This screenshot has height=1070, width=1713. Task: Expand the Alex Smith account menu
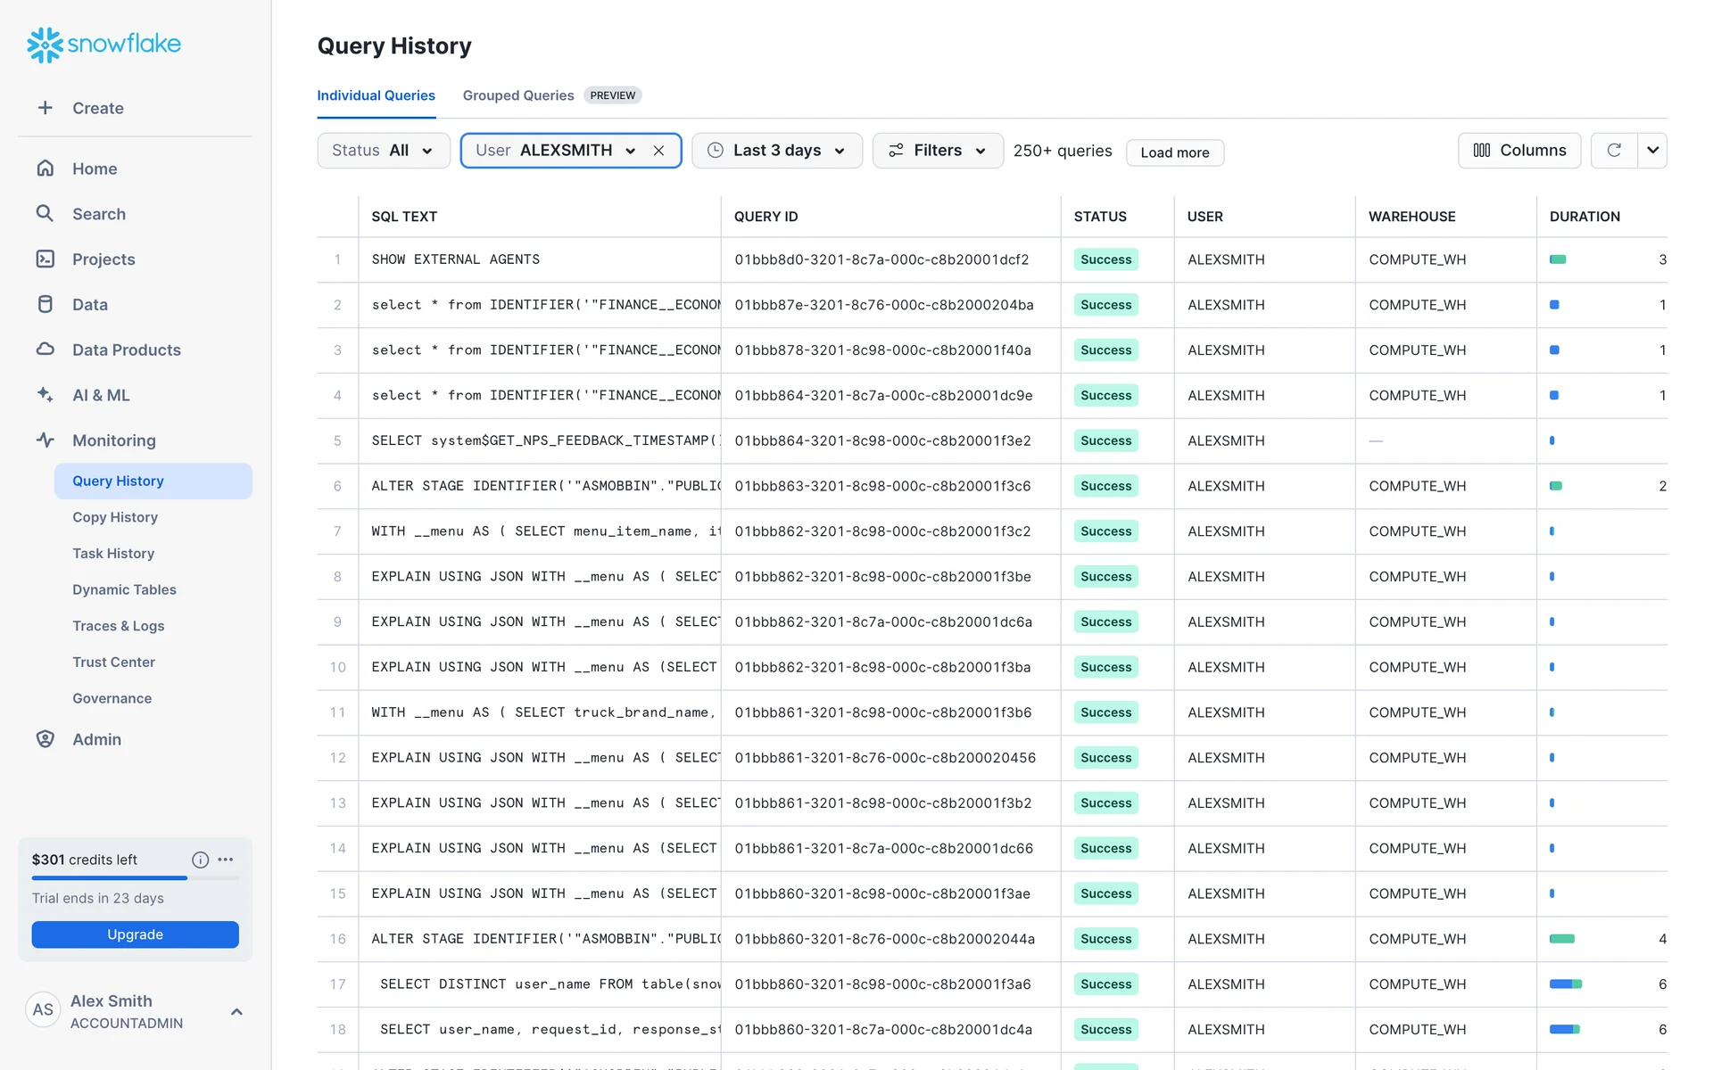pyautogui.click(x=236, y=1011)
